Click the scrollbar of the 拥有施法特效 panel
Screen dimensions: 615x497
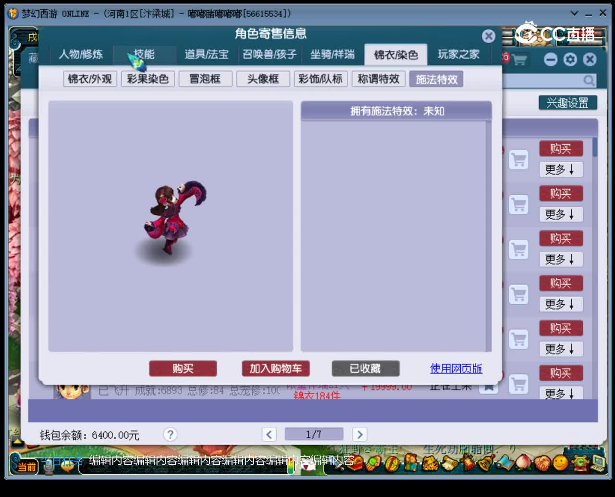(x=489, y=236)
